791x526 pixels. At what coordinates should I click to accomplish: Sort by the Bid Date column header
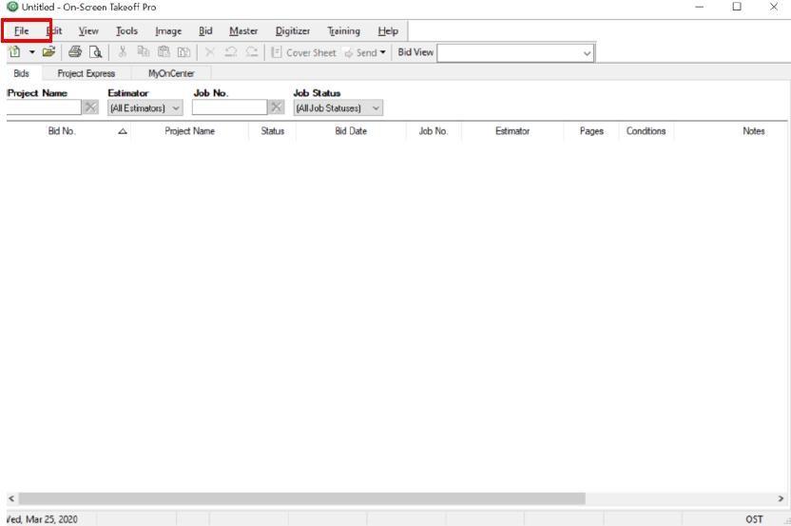[x=350, y=131]
